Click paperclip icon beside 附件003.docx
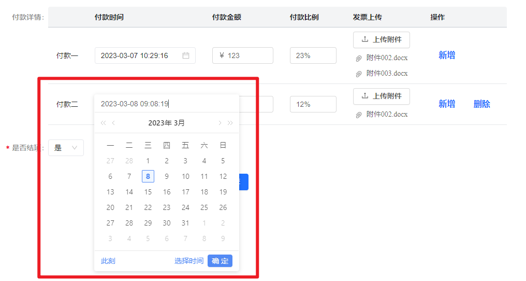Viewport: 526px width, 281px height. [358, 74]
